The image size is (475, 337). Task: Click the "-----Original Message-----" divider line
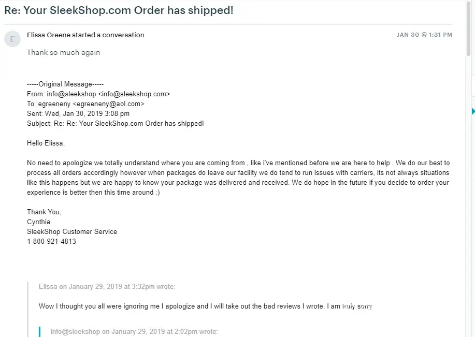tap(65, 84)
